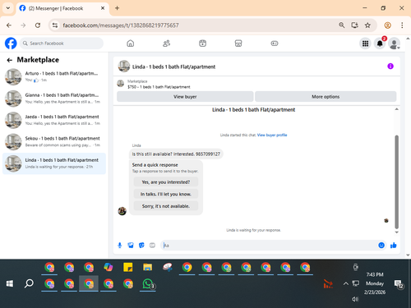Open the volume control
This screenshot has height=308, width=411.
click(x=355, y=299)
